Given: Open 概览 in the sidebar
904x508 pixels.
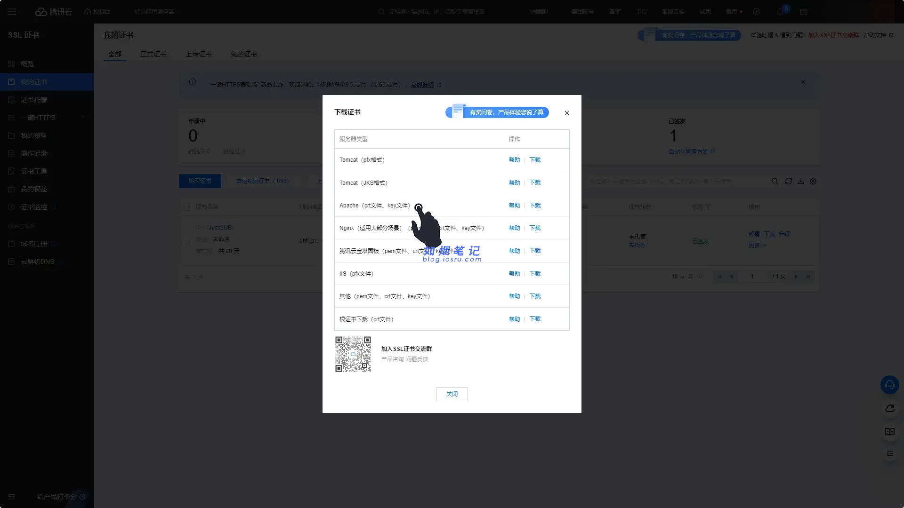Looking at the screenshot, I should [x=47, y=64].
